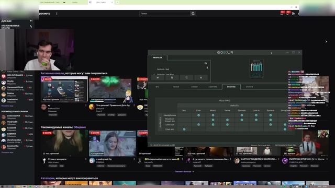Screen dimensions: 335x188
Task: Click avatar beside Стрим с концерта title
Action: pos(44,160)
